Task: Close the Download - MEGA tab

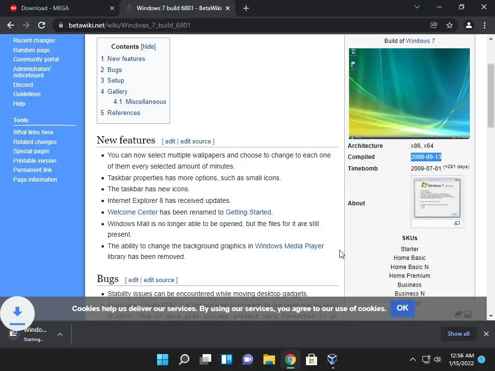Action: pyautogui.click(x=112, y=8)
